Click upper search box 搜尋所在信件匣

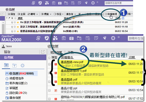[x=119, y=3]
